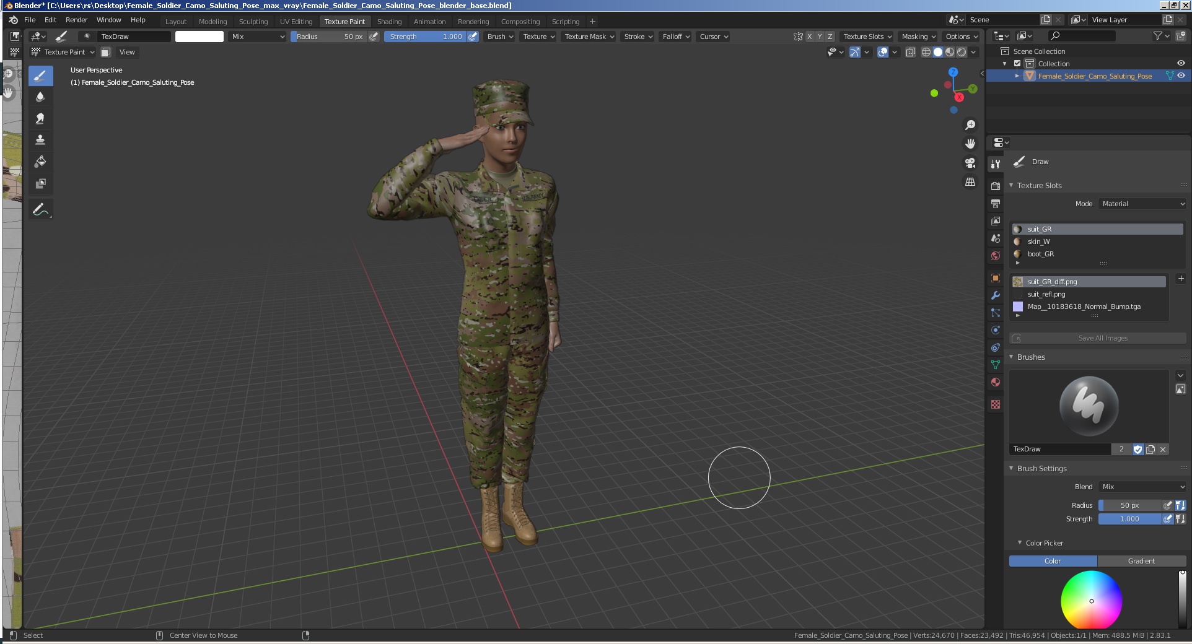Open Active Tool and Workspace settings tab

[x=996, y=164]
